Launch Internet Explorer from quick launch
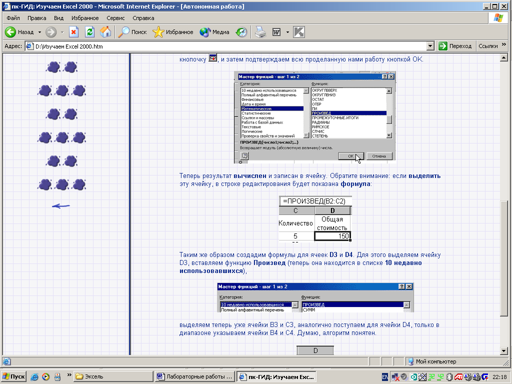This screenshot has width=512, height=384. coord(34,377)
